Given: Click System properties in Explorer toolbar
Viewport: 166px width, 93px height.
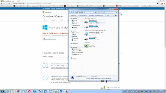Looking at the screenshot, I should click(x=82, y=15).
